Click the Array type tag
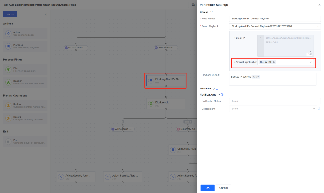The width and height of the screenshot is (324, 193). click(256, 77)
